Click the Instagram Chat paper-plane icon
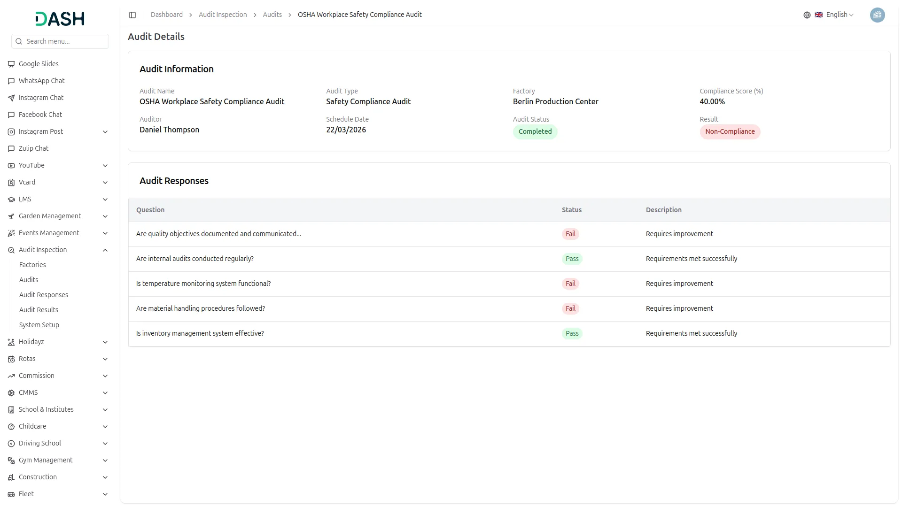 click(11, 98)
